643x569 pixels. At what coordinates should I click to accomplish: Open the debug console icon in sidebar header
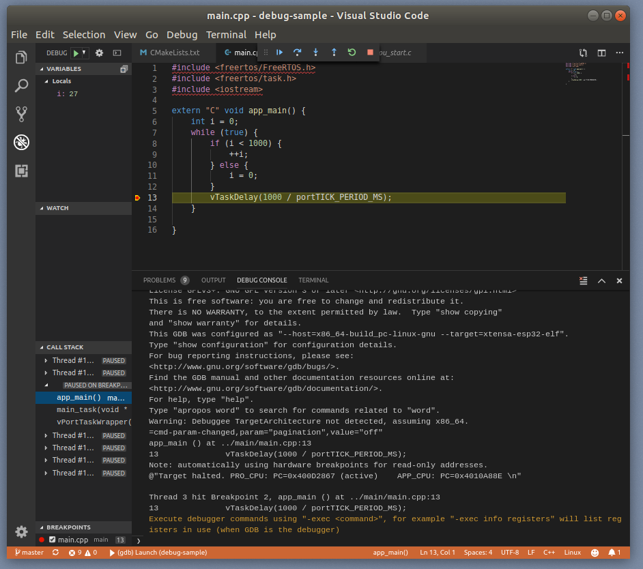coord(117,53)
